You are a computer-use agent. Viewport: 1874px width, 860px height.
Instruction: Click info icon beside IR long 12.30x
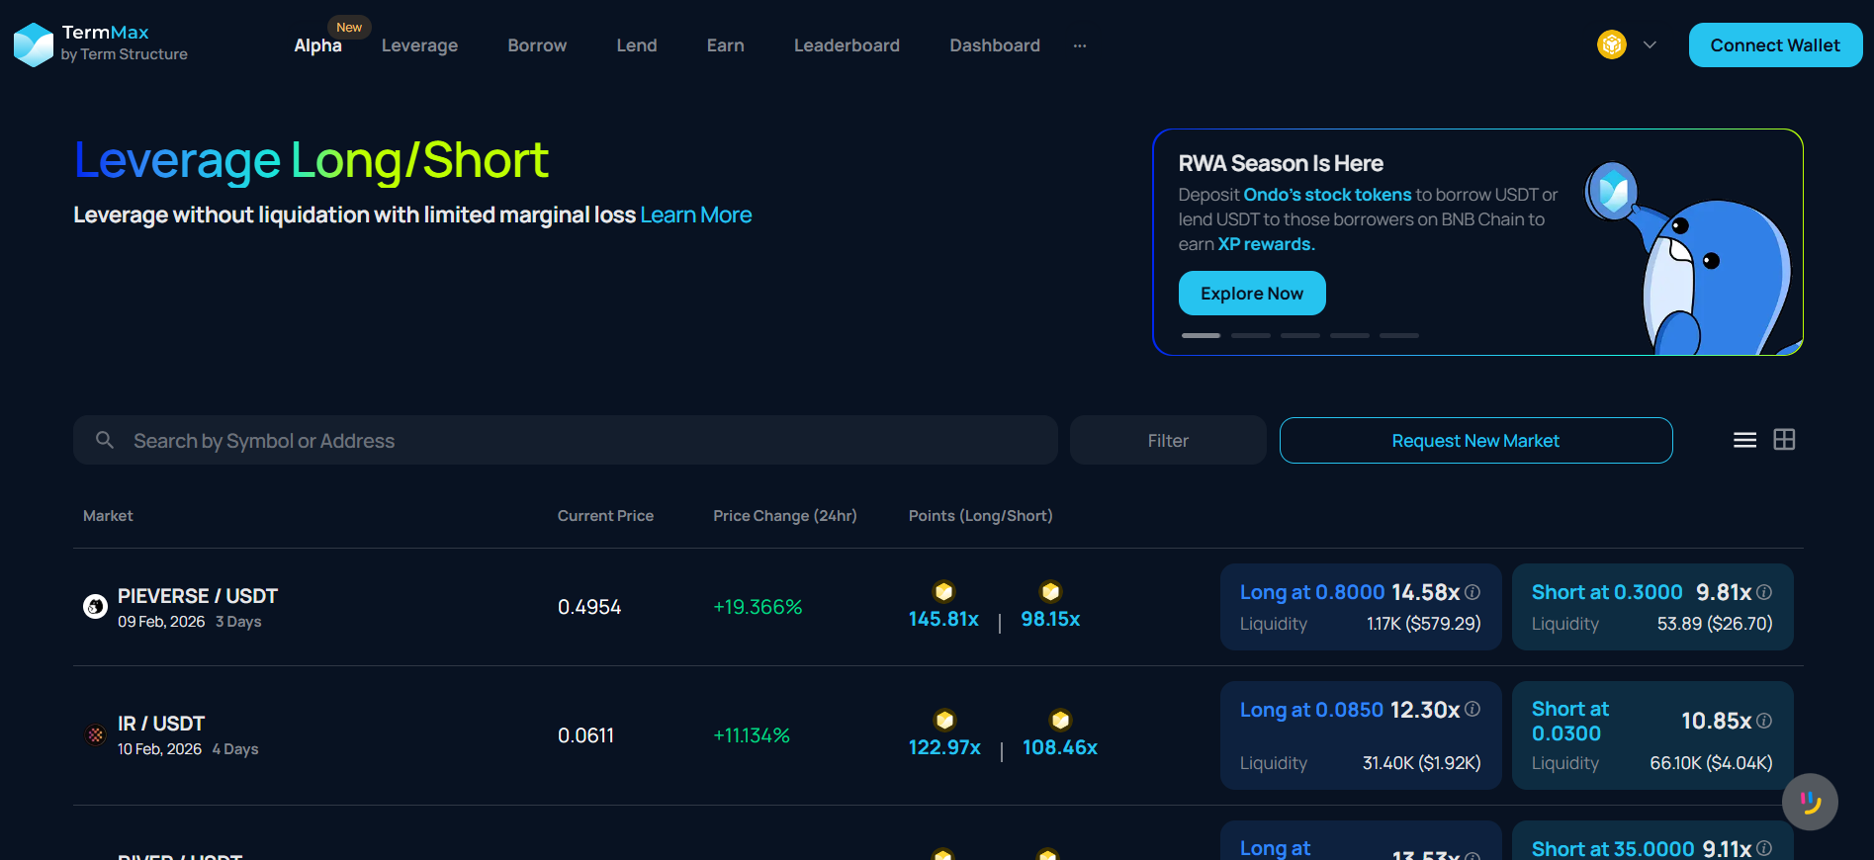point(1472,710)
